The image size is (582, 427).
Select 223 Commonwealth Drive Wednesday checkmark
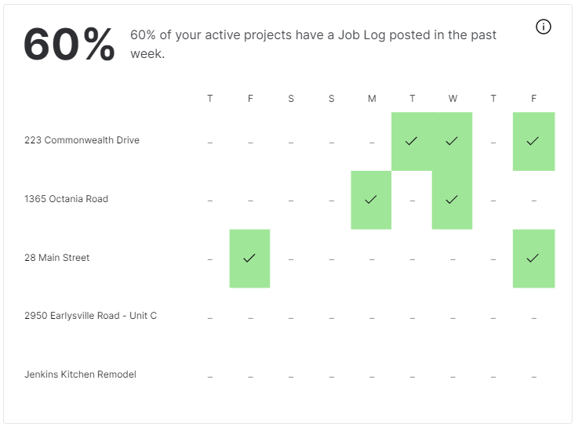(452, 141)
